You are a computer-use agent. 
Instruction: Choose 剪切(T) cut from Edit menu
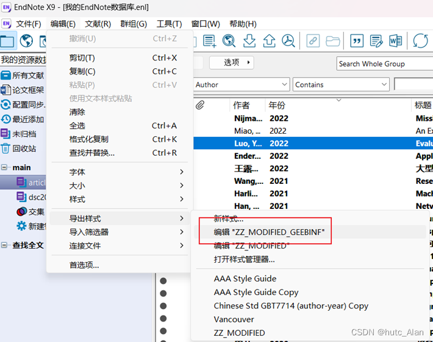[120, 58]
